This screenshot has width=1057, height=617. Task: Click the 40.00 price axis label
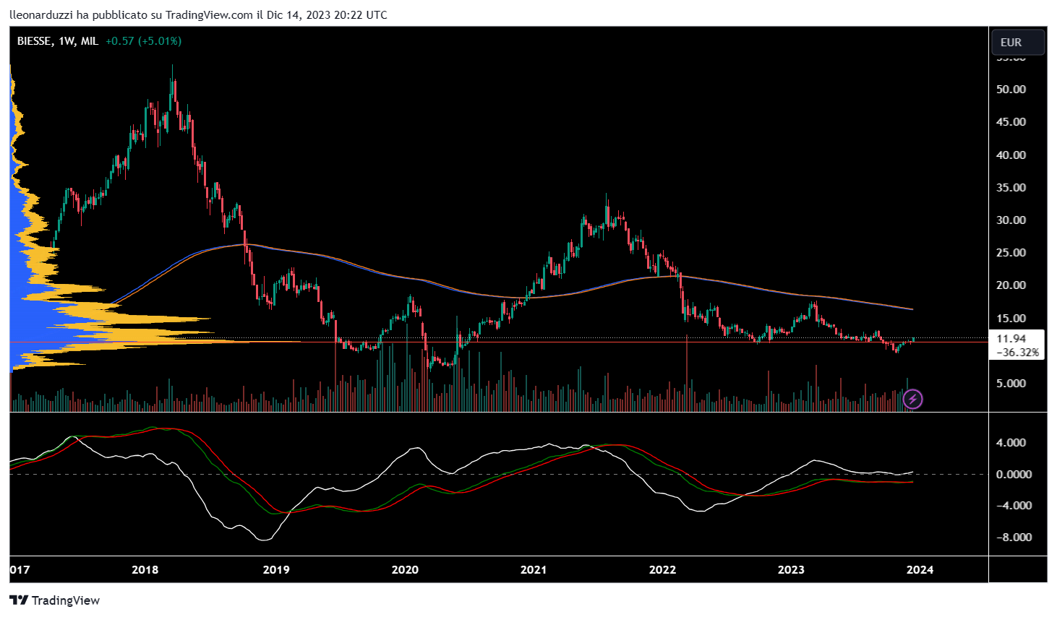coord(1011,155)
